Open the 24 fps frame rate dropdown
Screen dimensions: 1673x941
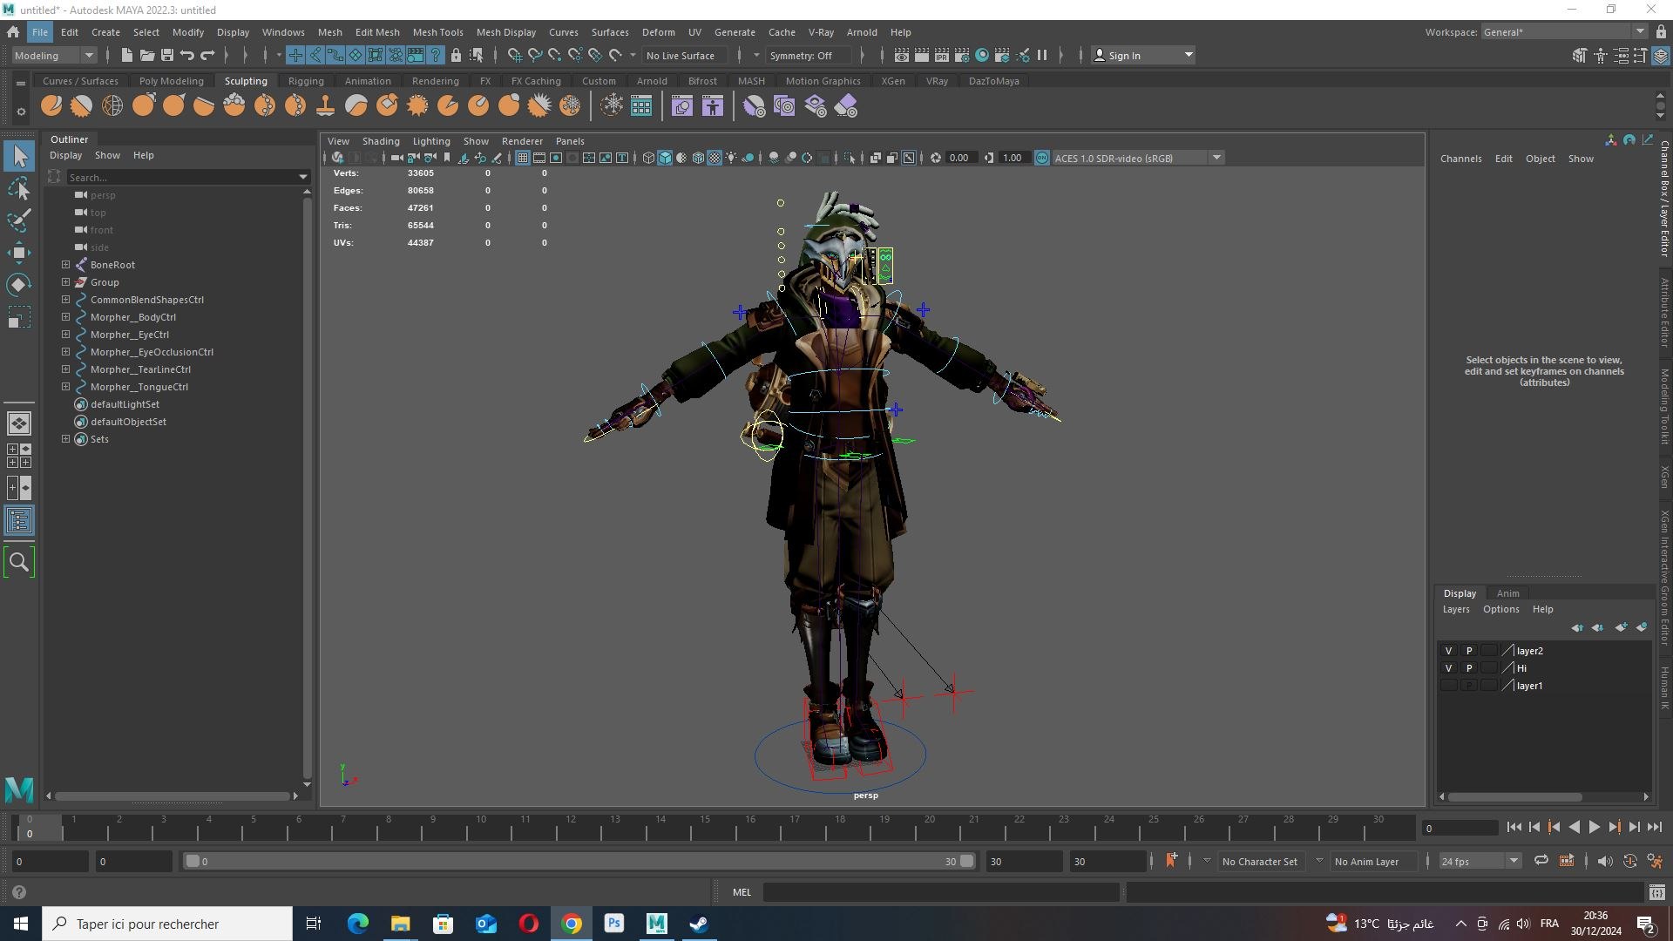[x=1480, y=861]
